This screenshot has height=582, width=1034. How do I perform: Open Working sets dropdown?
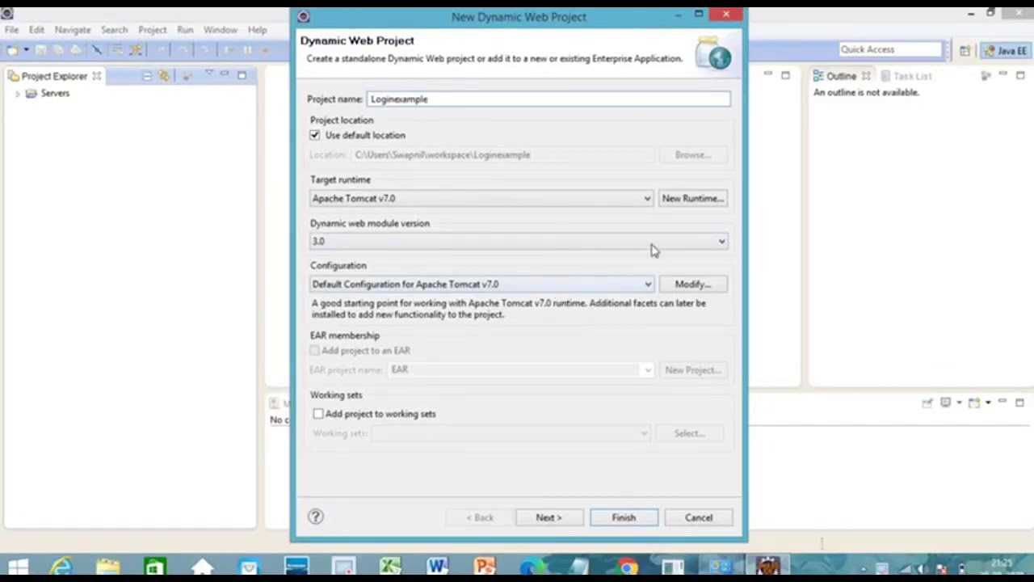[x=511, y=433]
